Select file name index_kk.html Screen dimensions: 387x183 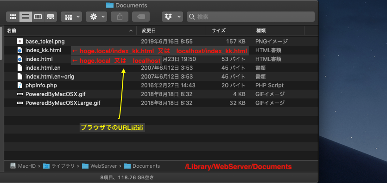43,50
